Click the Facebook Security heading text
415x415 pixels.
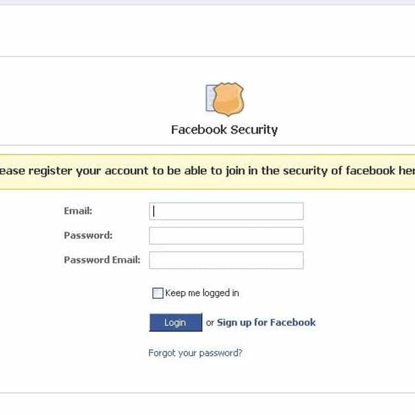click(x=225, y=130)
